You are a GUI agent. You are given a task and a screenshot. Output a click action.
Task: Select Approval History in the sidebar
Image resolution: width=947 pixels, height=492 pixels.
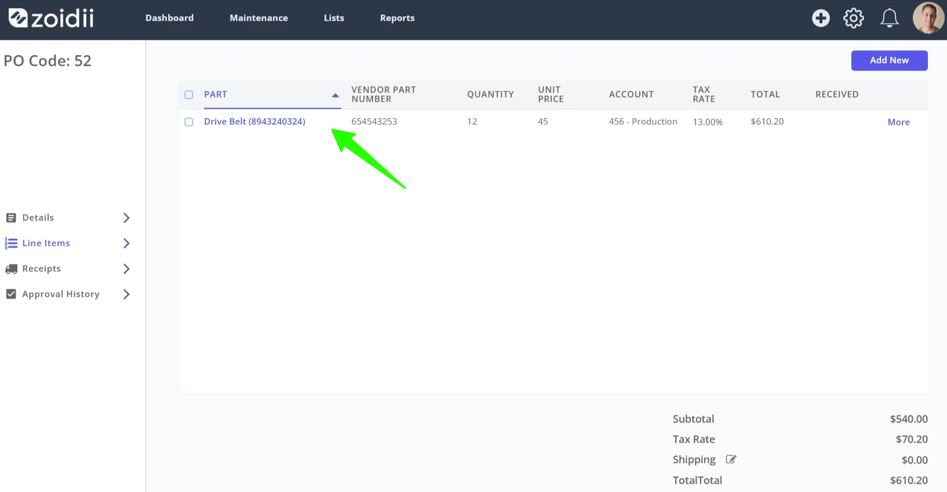pos(61,294)
